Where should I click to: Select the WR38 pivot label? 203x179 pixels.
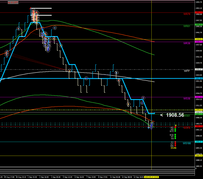187,44
